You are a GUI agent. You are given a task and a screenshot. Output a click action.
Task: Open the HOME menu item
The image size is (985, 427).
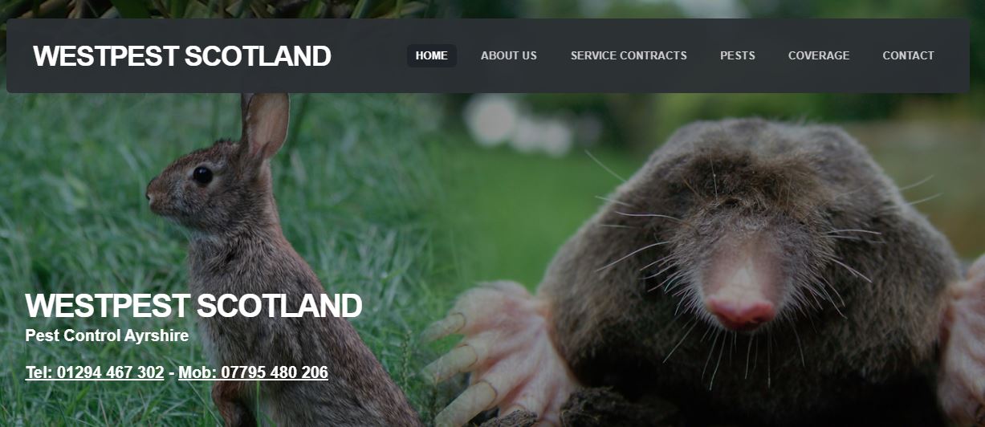(432, 55)
